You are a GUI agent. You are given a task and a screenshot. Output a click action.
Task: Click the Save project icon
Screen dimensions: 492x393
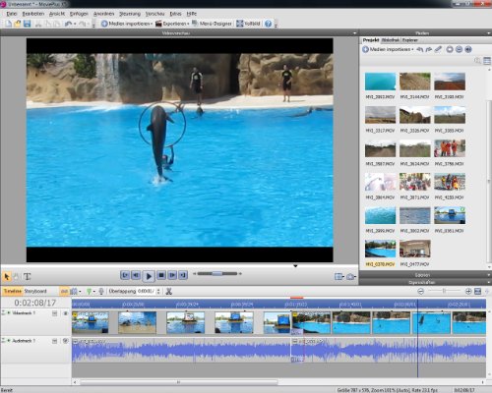[x=27, y=24]
